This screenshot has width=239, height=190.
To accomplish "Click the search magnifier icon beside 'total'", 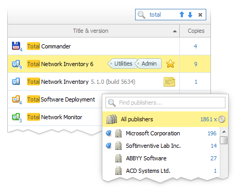I will coord(141,15).
